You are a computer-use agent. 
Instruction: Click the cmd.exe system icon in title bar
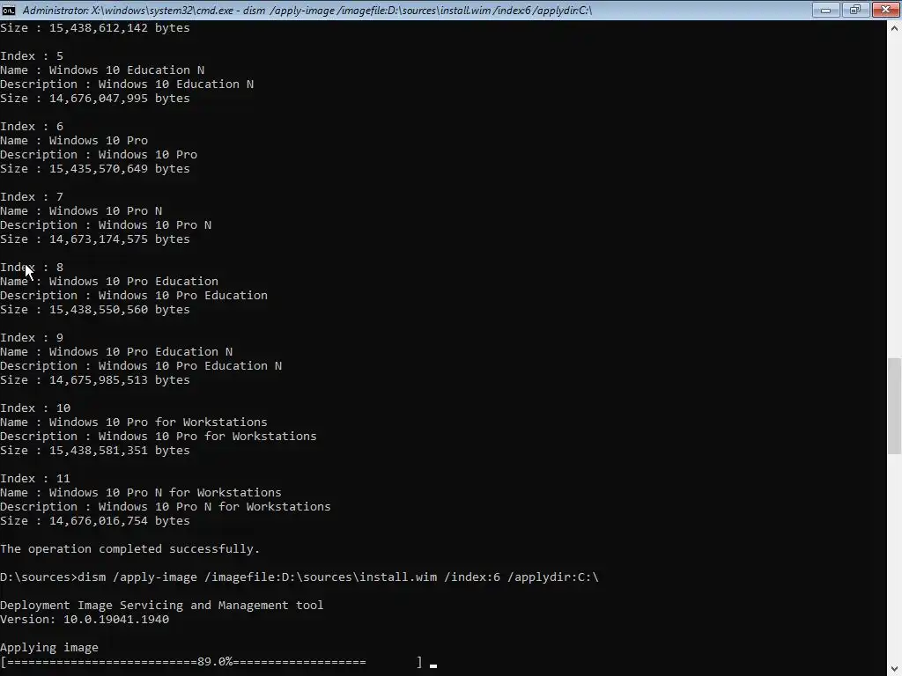[9, 10]
